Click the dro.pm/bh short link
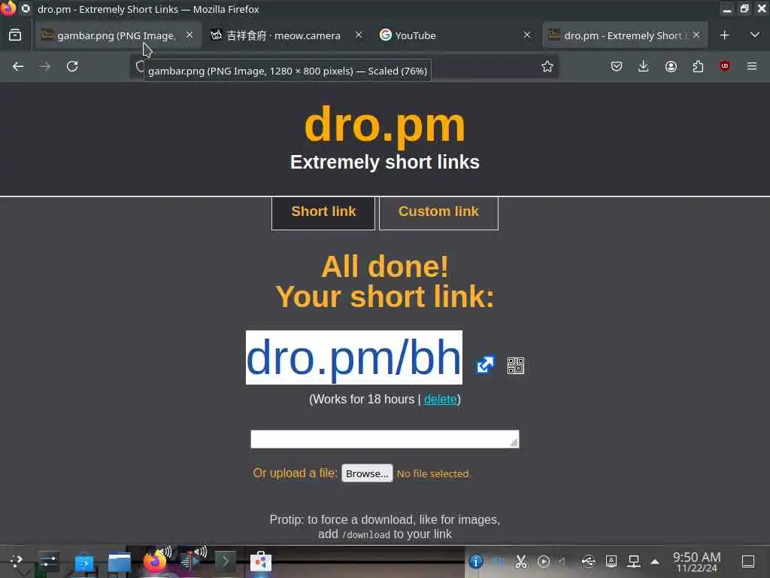Image resolution: width=770 pixels, height=578 pixels. [x=353, y=357]
